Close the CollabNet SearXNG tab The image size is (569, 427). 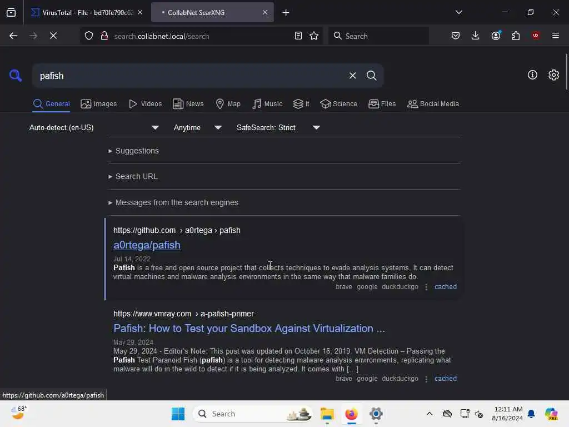click(x=265, y=13)
